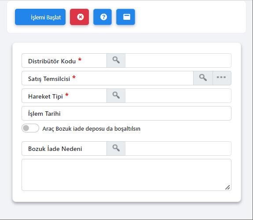Image resolution: width=253 pixels, height=220 pixels.
Task: Click the textarea resize handle corner
Action: (227, 187)
